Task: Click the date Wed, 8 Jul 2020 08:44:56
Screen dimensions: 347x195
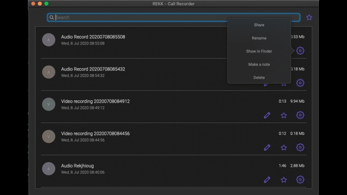Action: [83, 140]
